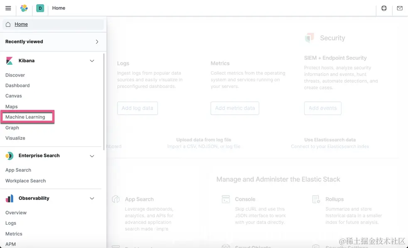Viewport: 408px width, 248px height.
Task: Click the Observability heading text
Action: coord(34,198)
